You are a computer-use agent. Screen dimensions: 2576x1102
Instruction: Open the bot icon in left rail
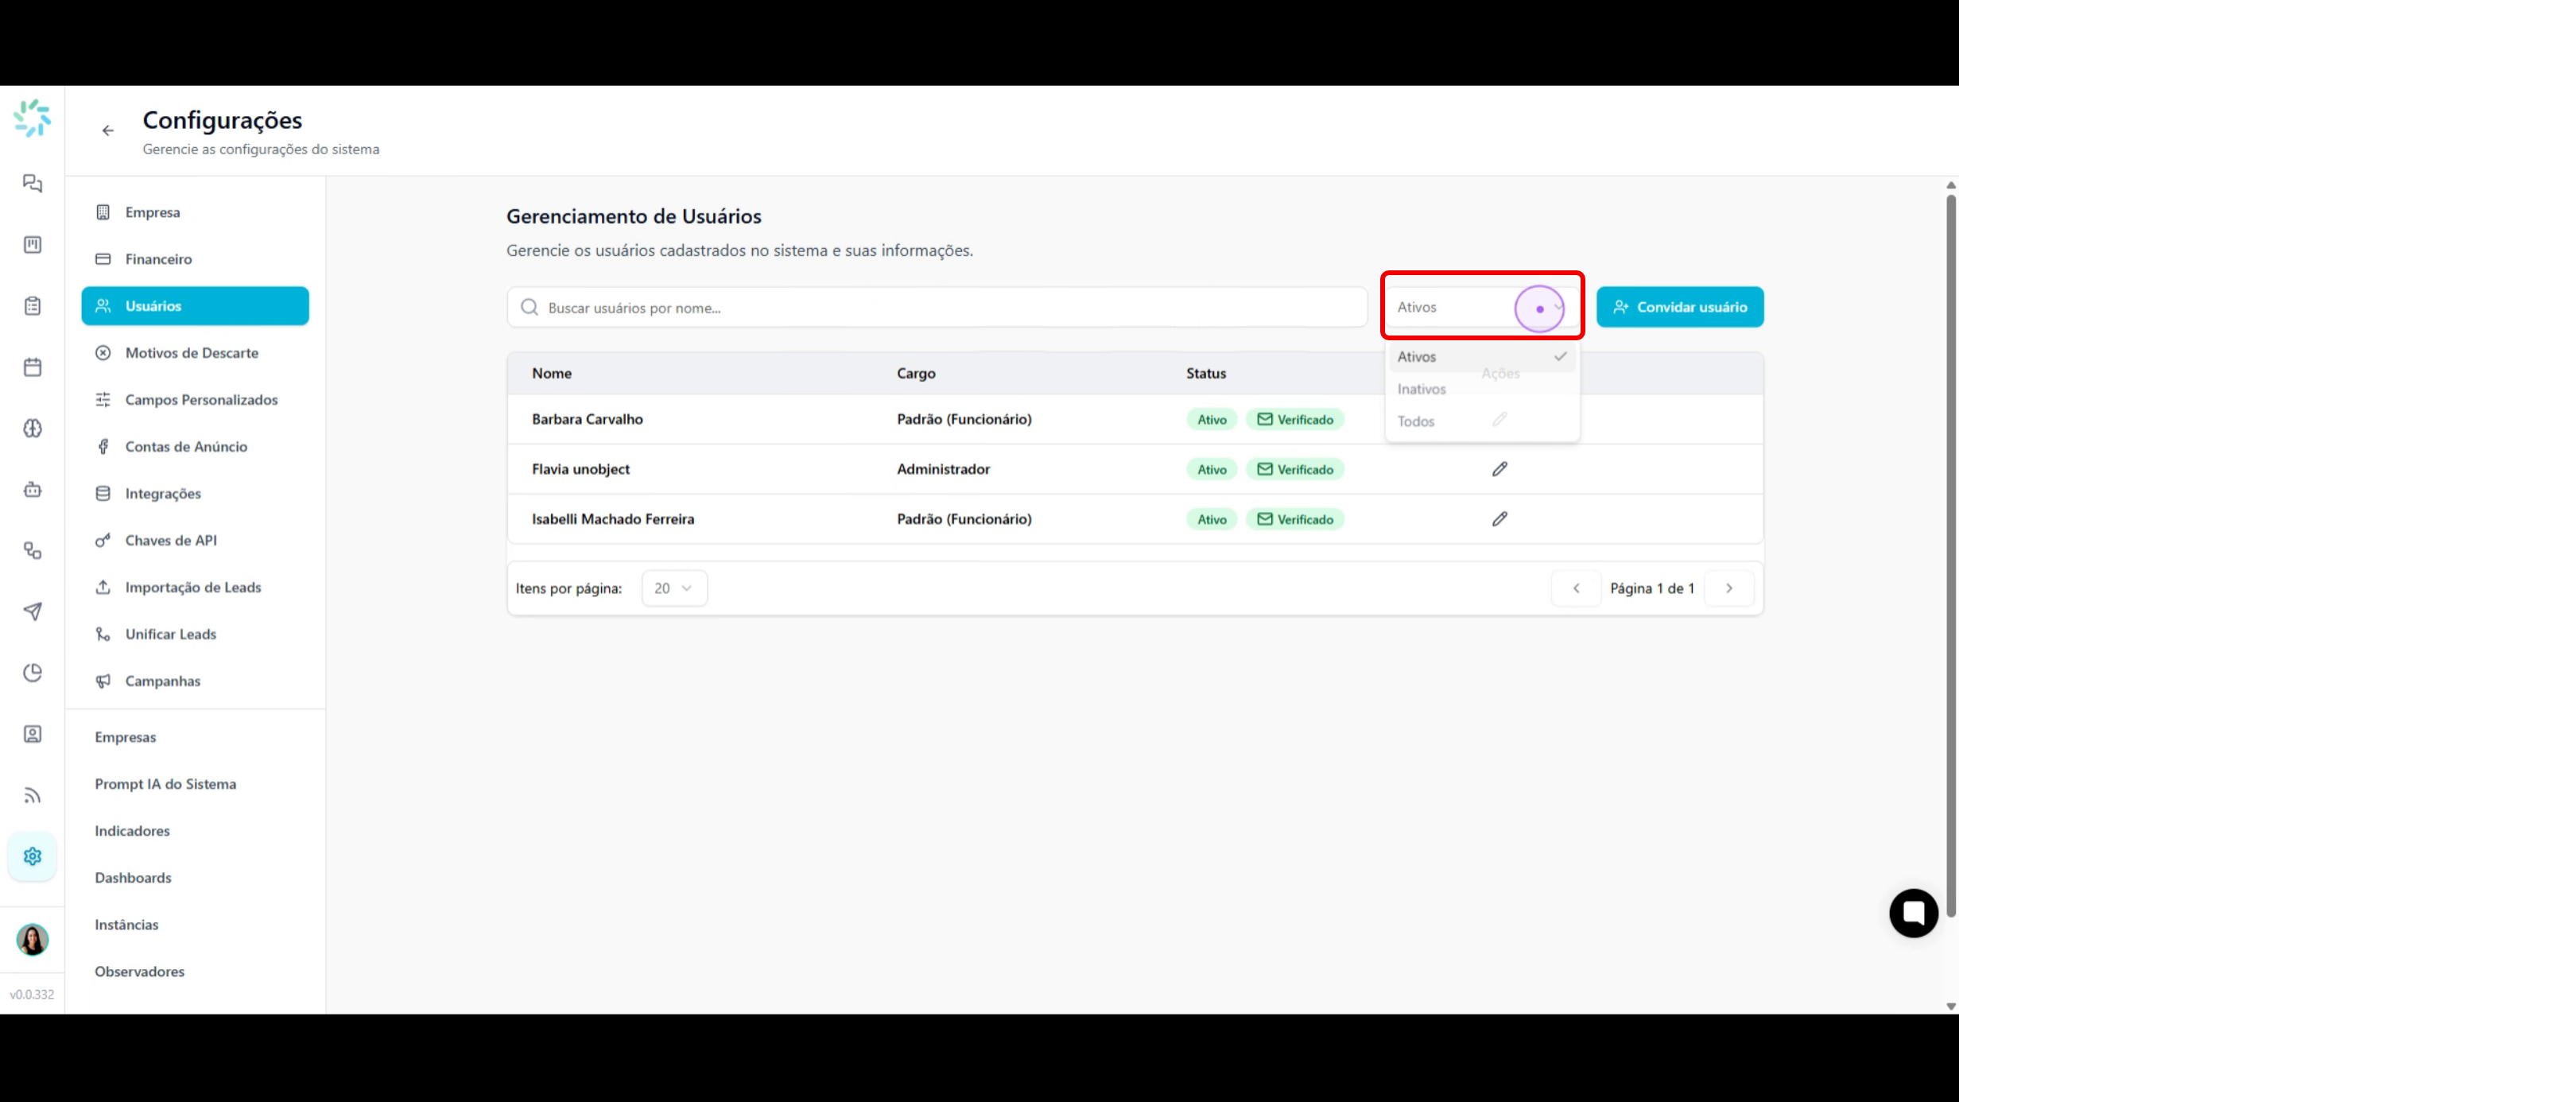pos(32,490)
